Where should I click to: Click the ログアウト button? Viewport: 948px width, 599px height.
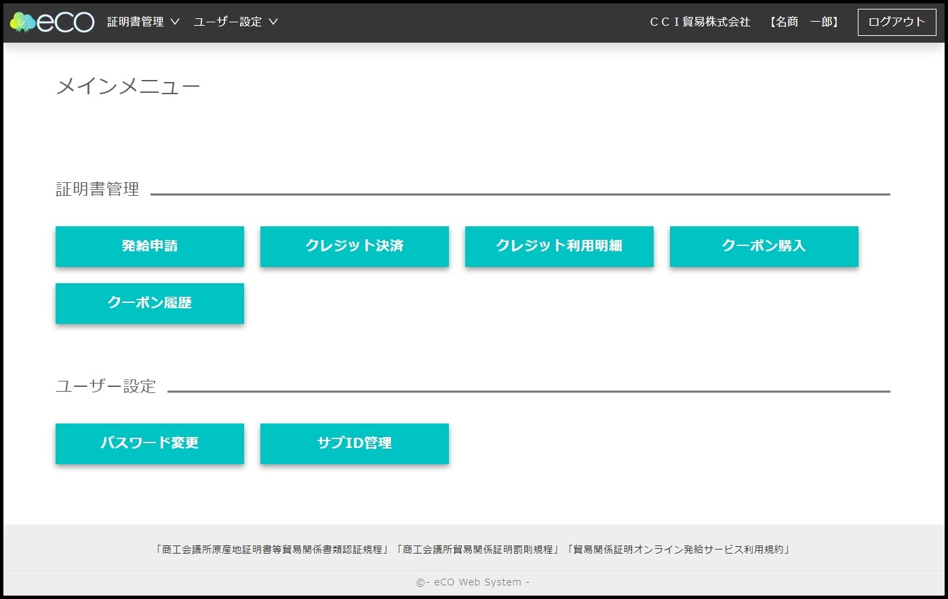coord(896,22)
